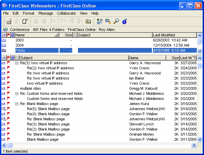Sort message list by Name column header
The image size is (204, 155).
147,58
